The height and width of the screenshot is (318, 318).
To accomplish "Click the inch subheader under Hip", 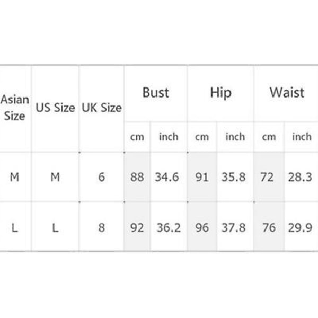I will tap(235, 137).
